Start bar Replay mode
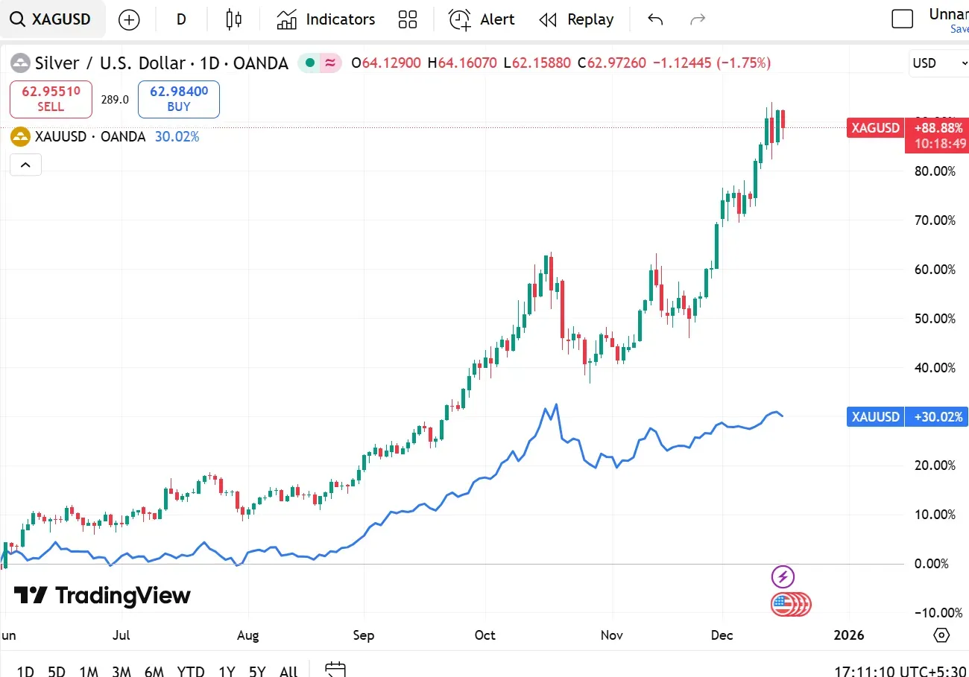The width and height of the screenshot is (969, 677). click(x=576, y=19)
